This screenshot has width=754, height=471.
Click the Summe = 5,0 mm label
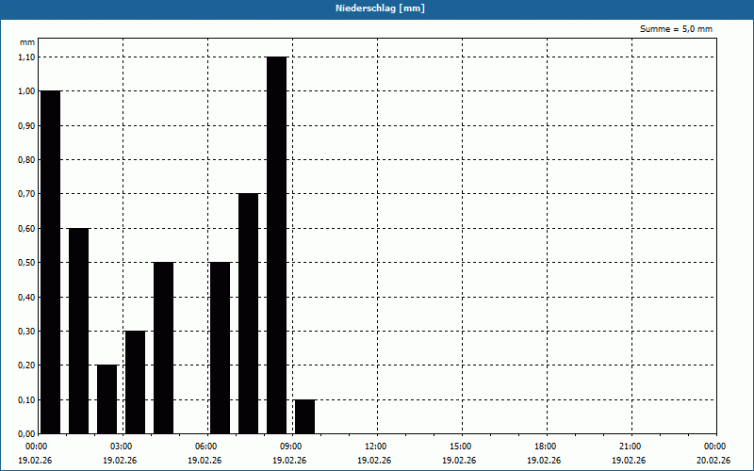(676, 29)
